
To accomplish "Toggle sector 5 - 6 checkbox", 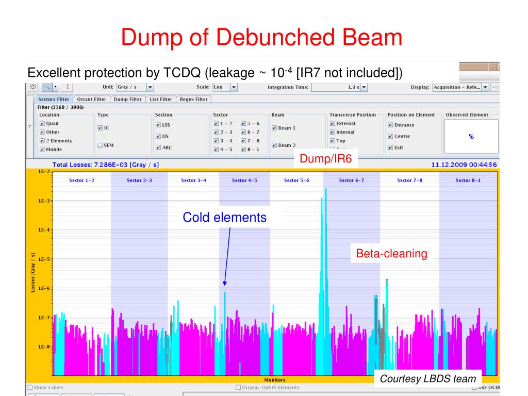I will (243, 123).
